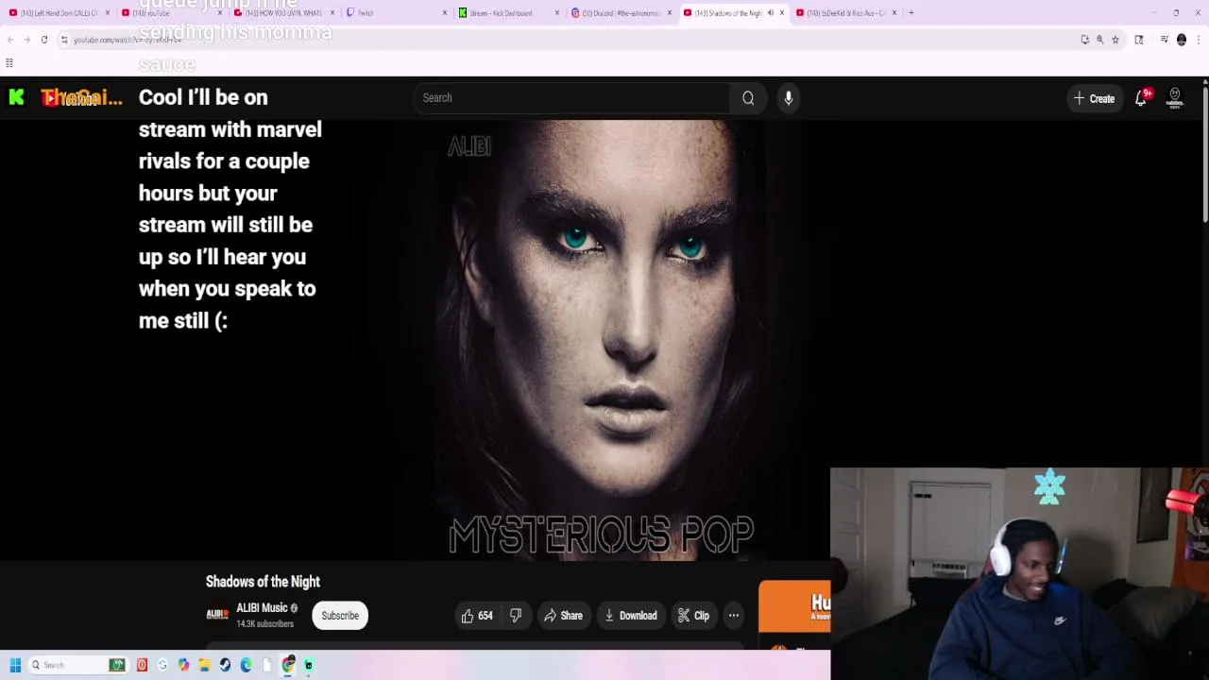Viewport: 1209px width, 680px height.
Task: Click the 14.3K subscribers text
Action: 264,624
